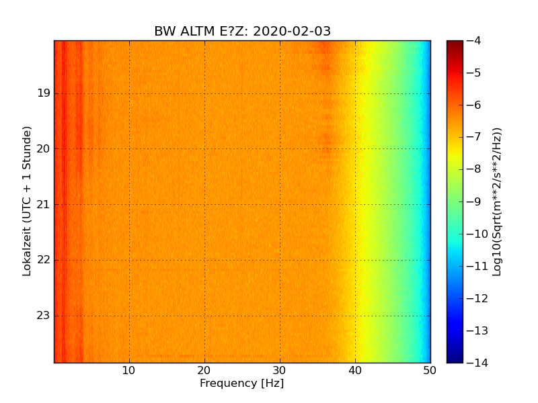Click the colorbar tick label "−13"

click(x=477, y=330)
